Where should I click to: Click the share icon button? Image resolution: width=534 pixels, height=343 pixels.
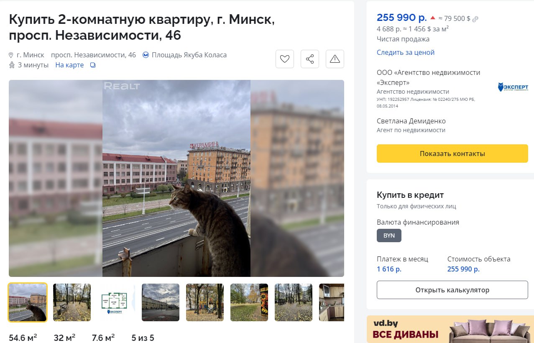pyautogui.click(x=310, y=59)
